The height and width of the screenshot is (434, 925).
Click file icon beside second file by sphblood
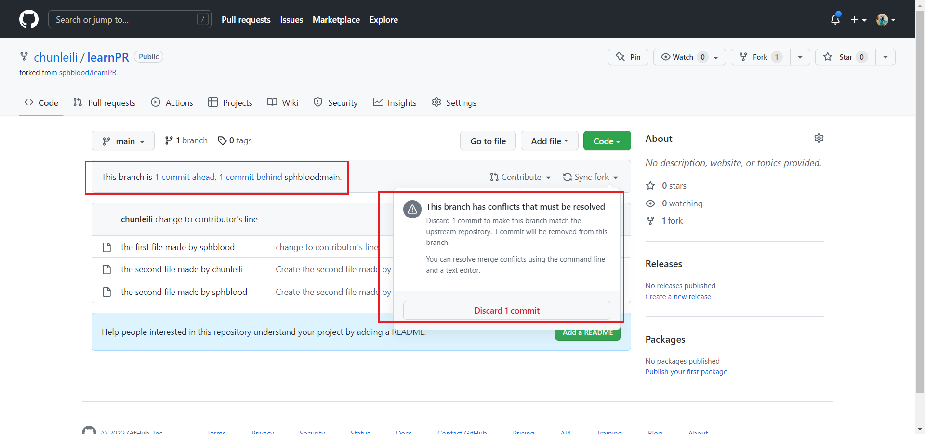(x=107, y=292)
